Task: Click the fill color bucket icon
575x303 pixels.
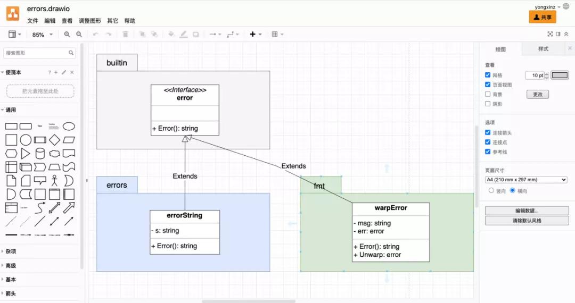Action: click(x=171, y=34)
